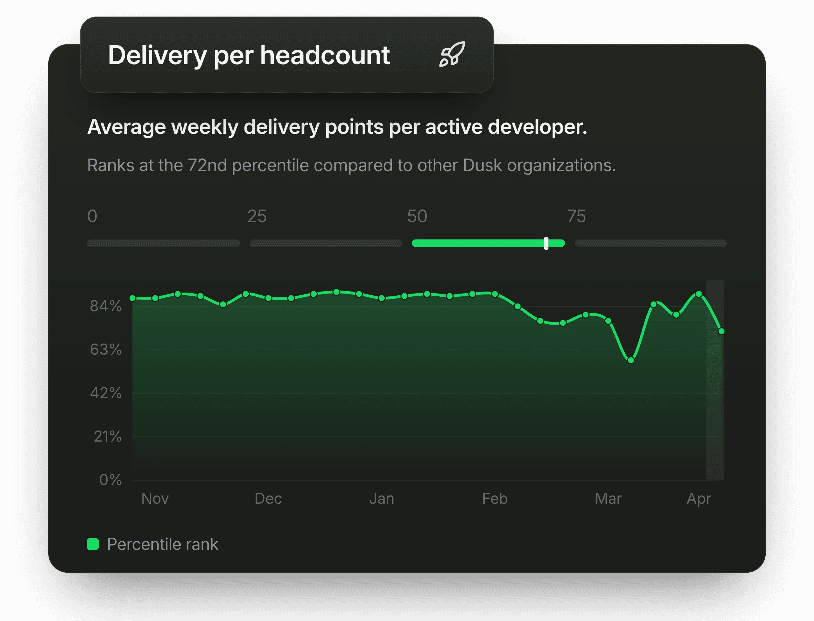Viewport: 814px width, 621px height.
Task: Click the Nov axis label
Action: point(155,499)
